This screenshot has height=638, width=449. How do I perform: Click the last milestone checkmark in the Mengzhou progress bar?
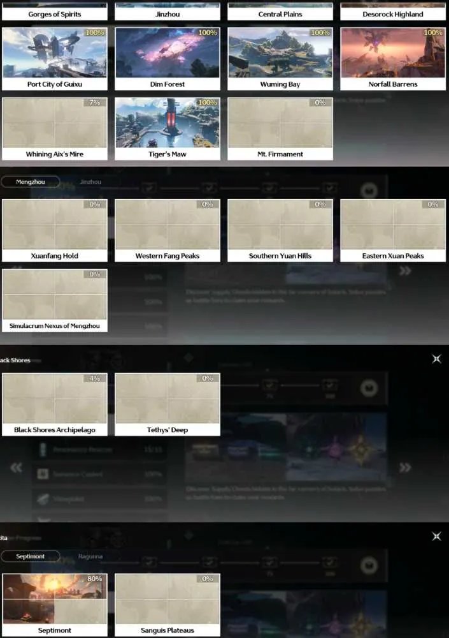tap(330, 188)
